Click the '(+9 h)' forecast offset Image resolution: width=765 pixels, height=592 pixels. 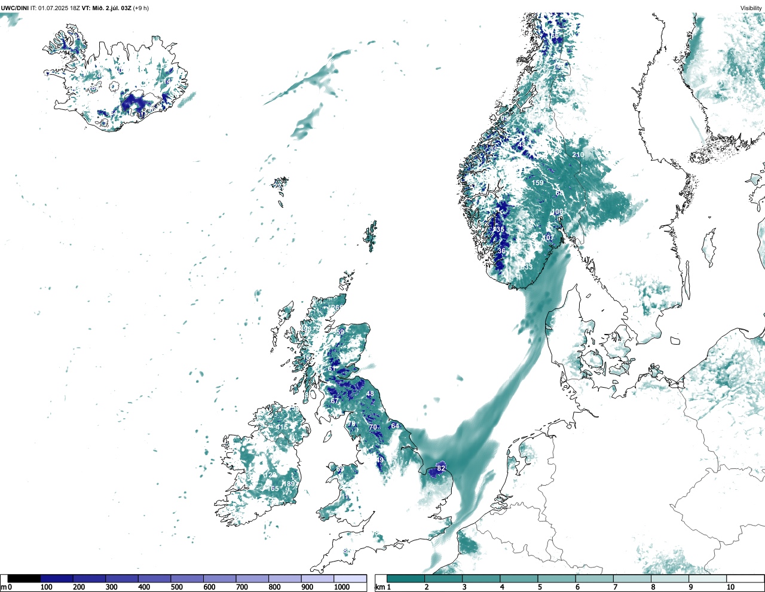tap(141, 8)
